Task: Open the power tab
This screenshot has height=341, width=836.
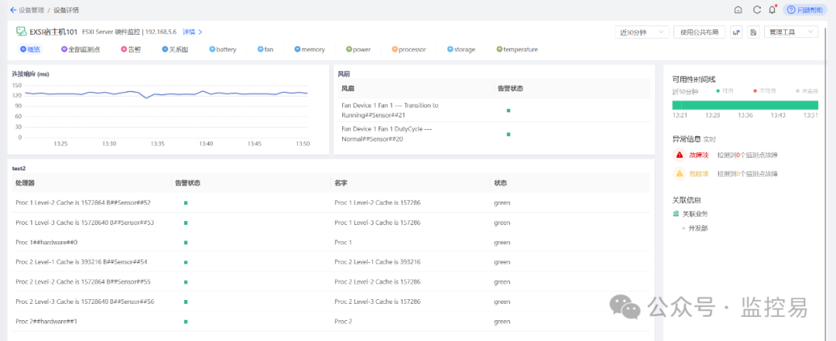Action: pyautogui.click(x=358, y=49)
